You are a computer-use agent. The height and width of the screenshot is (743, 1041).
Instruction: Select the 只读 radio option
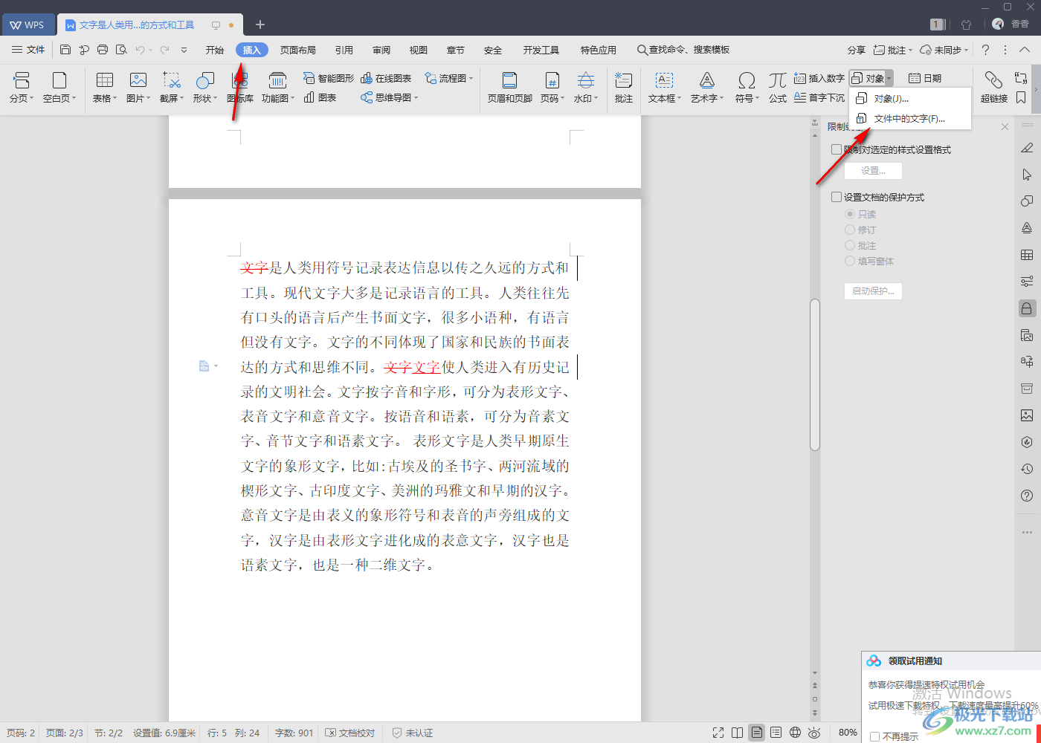[x=850, y=214]
